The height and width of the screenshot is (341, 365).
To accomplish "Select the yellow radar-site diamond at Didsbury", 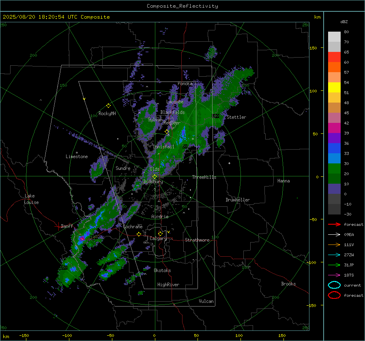I will (x=155, y=177).
